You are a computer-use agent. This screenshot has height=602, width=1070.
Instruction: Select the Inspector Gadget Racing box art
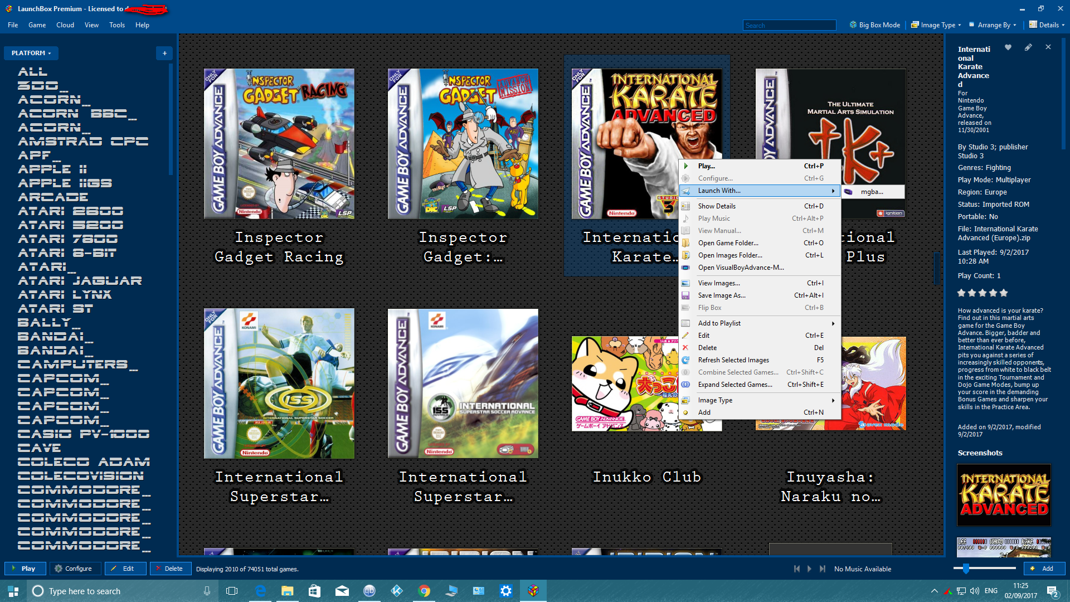pos(279,144)
